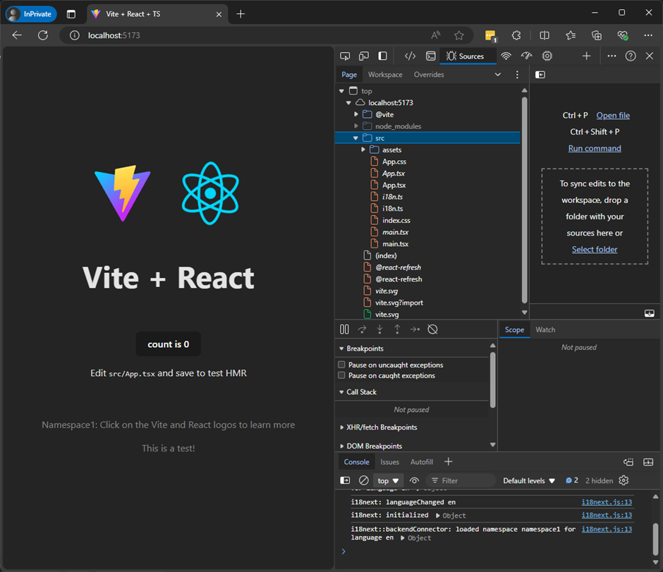This screenshot has height=572, width=663.
Task: Switch to the Workspace tab
Action: click(385, 75)
